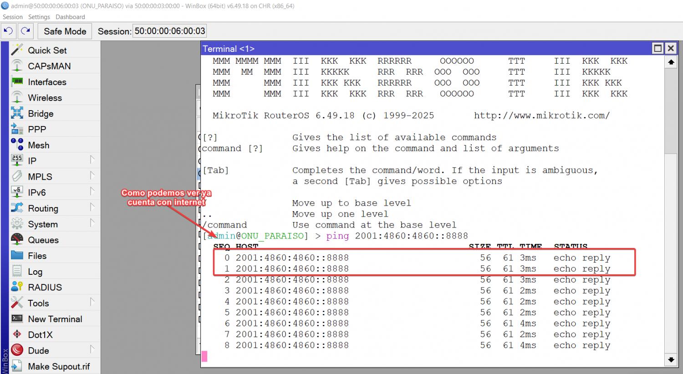Open the Files folder icon

pos(17,255)
